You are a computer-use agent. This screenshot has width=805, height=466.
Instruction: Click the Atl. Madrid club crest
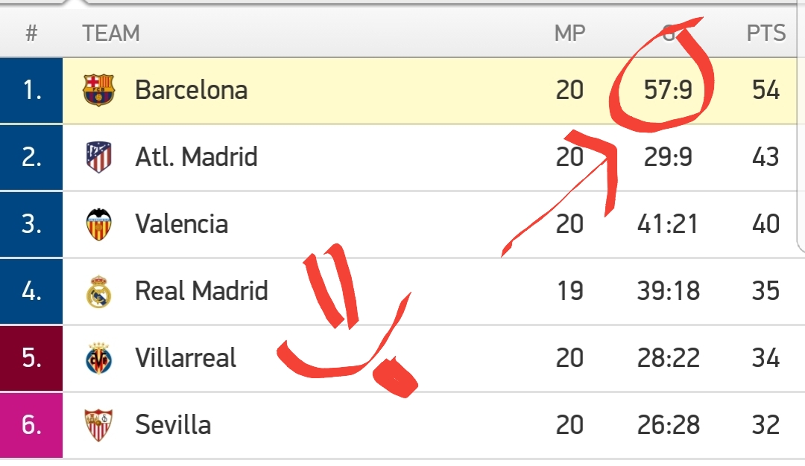[x=98, y=157]
